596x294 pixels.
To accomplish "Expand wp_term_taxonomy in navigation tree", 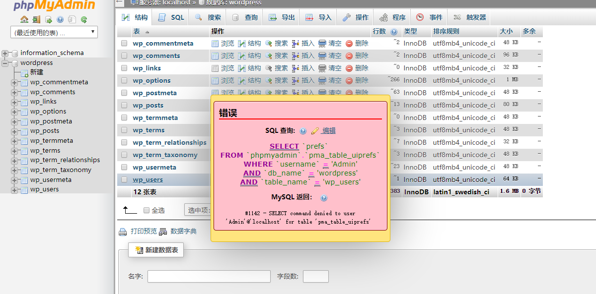I will point(14,170).
